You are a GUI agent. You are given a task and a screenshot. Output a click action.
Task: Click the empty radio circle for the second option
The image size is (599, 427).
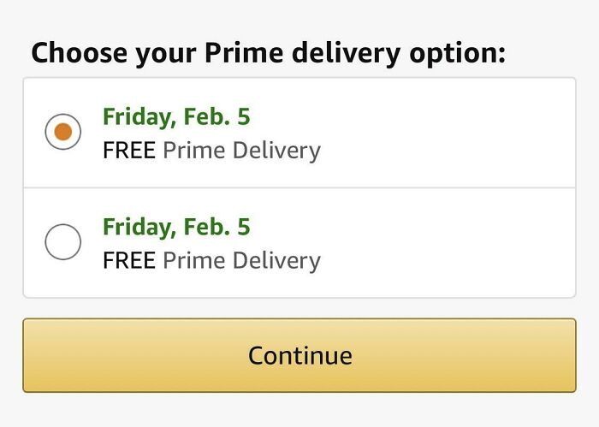pyautogui.click(x=62, y=242)
